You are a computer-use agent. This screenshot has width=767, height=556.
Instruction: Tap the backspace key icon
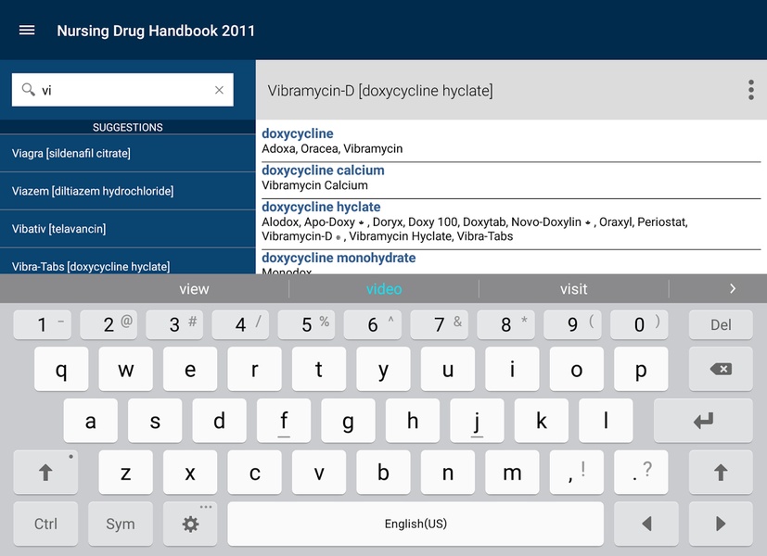721,369
